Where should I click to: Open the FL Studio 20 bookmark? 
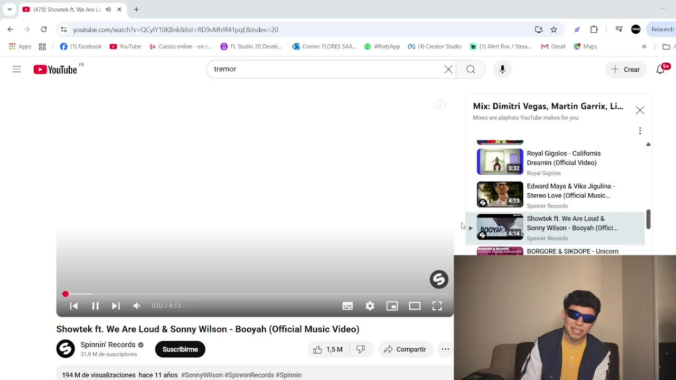pyautogui.click(x=251, y=46)
